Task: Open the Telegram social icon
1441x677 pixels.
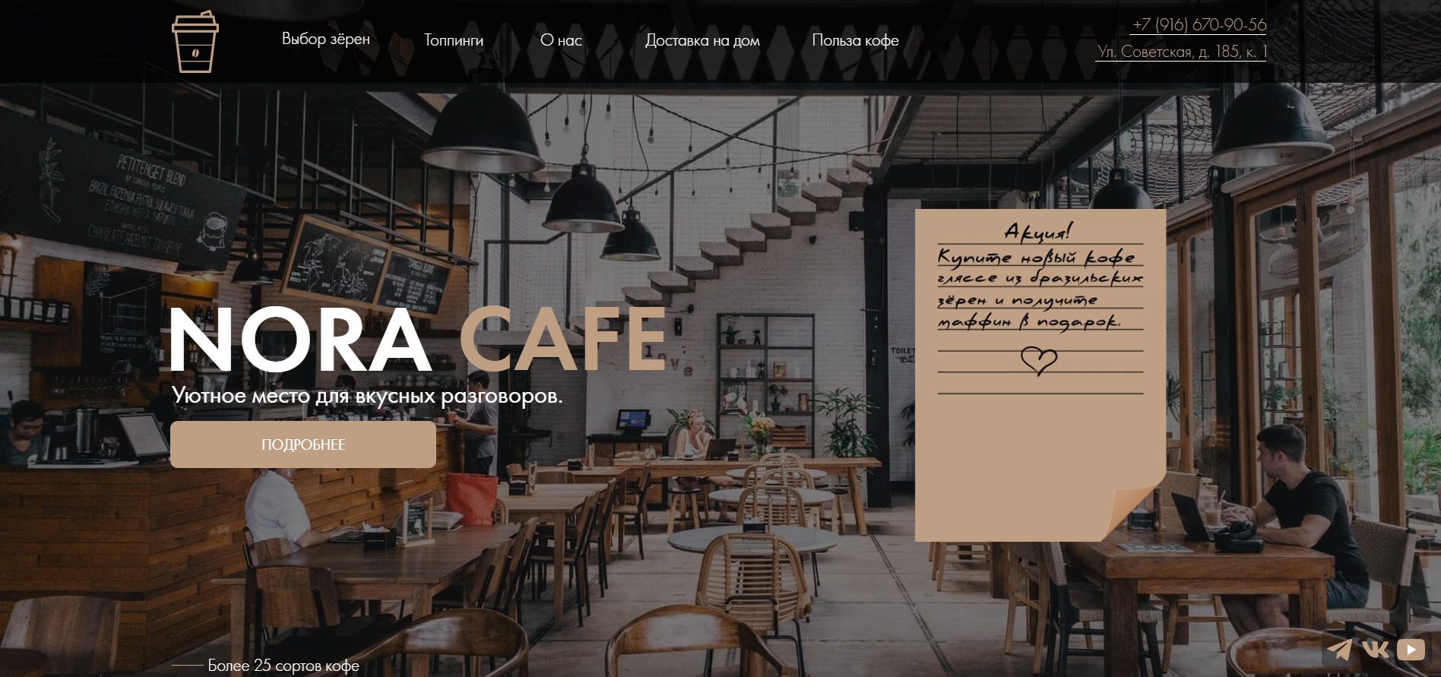Action: (x=1339, y=650)
